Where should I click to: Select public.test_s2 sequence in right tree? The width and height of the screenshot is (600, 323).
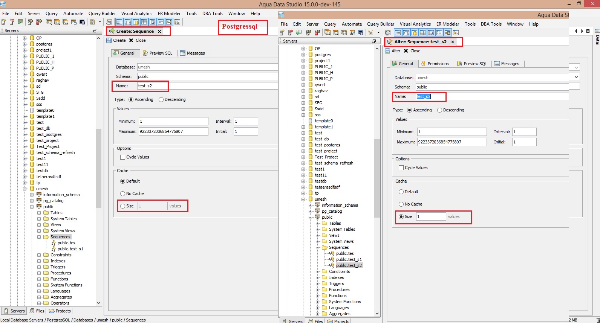pos(349,265)
